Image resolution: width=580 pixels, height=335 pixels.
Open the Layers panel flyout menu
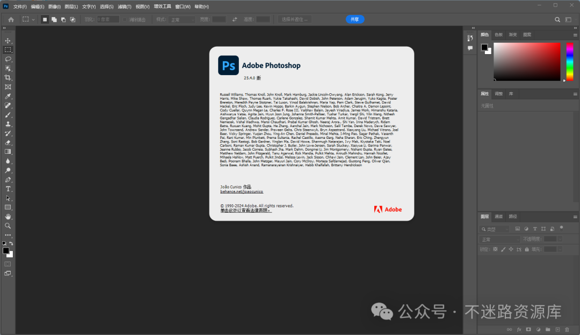tap(575, 217)
